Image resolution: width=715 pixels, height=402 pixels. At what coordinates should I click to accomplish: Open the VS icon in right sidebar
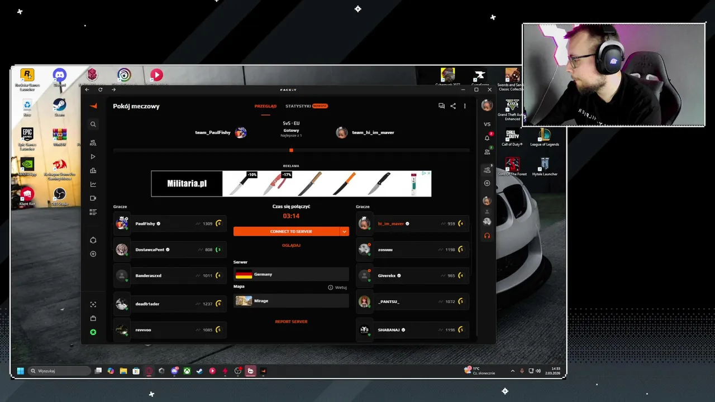click(487, 124)
